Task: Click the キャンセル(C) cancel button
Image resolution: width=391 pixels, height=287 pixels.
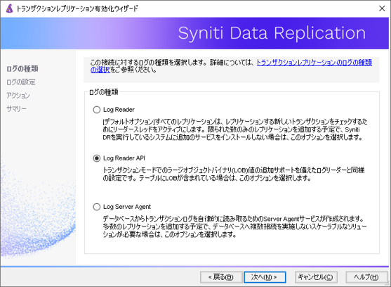Action: (x=316, y=277)
